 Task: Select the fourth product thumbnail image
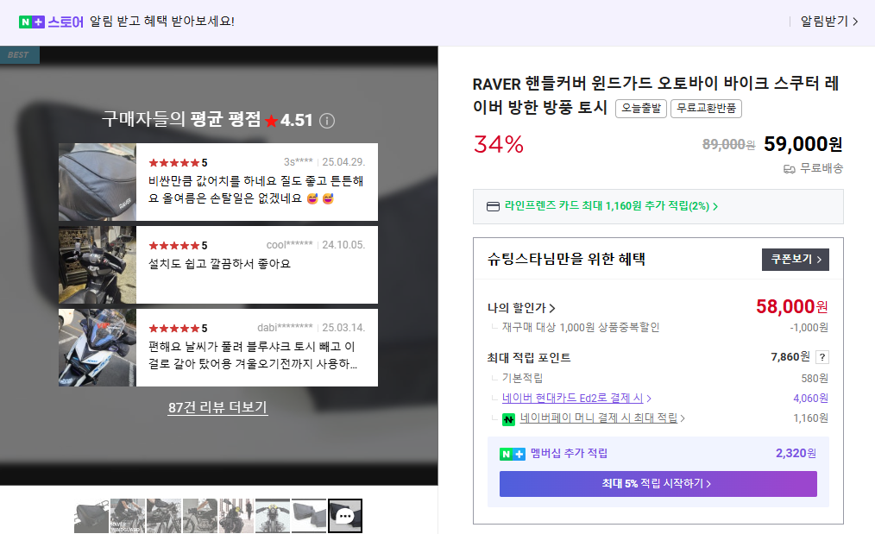(200, 516)
